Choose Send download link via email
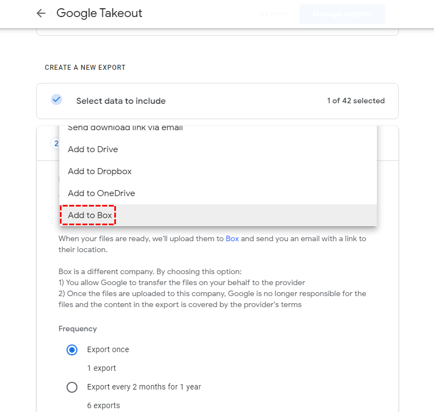This screenshot has height=412, width=434. coord(125,129)
